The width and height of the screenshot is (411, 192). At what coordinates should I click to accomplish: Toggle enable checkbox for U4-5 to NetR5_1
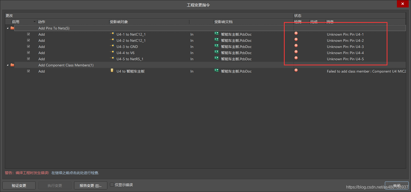point(28,59)
